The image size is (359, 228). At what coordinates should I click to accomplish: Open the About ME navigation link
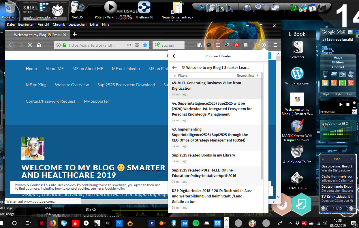pyautogui.click(x=54, y=69)
